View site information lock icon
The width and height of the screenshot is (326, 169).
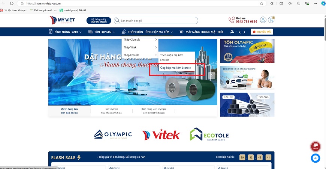tap(22, 3)
